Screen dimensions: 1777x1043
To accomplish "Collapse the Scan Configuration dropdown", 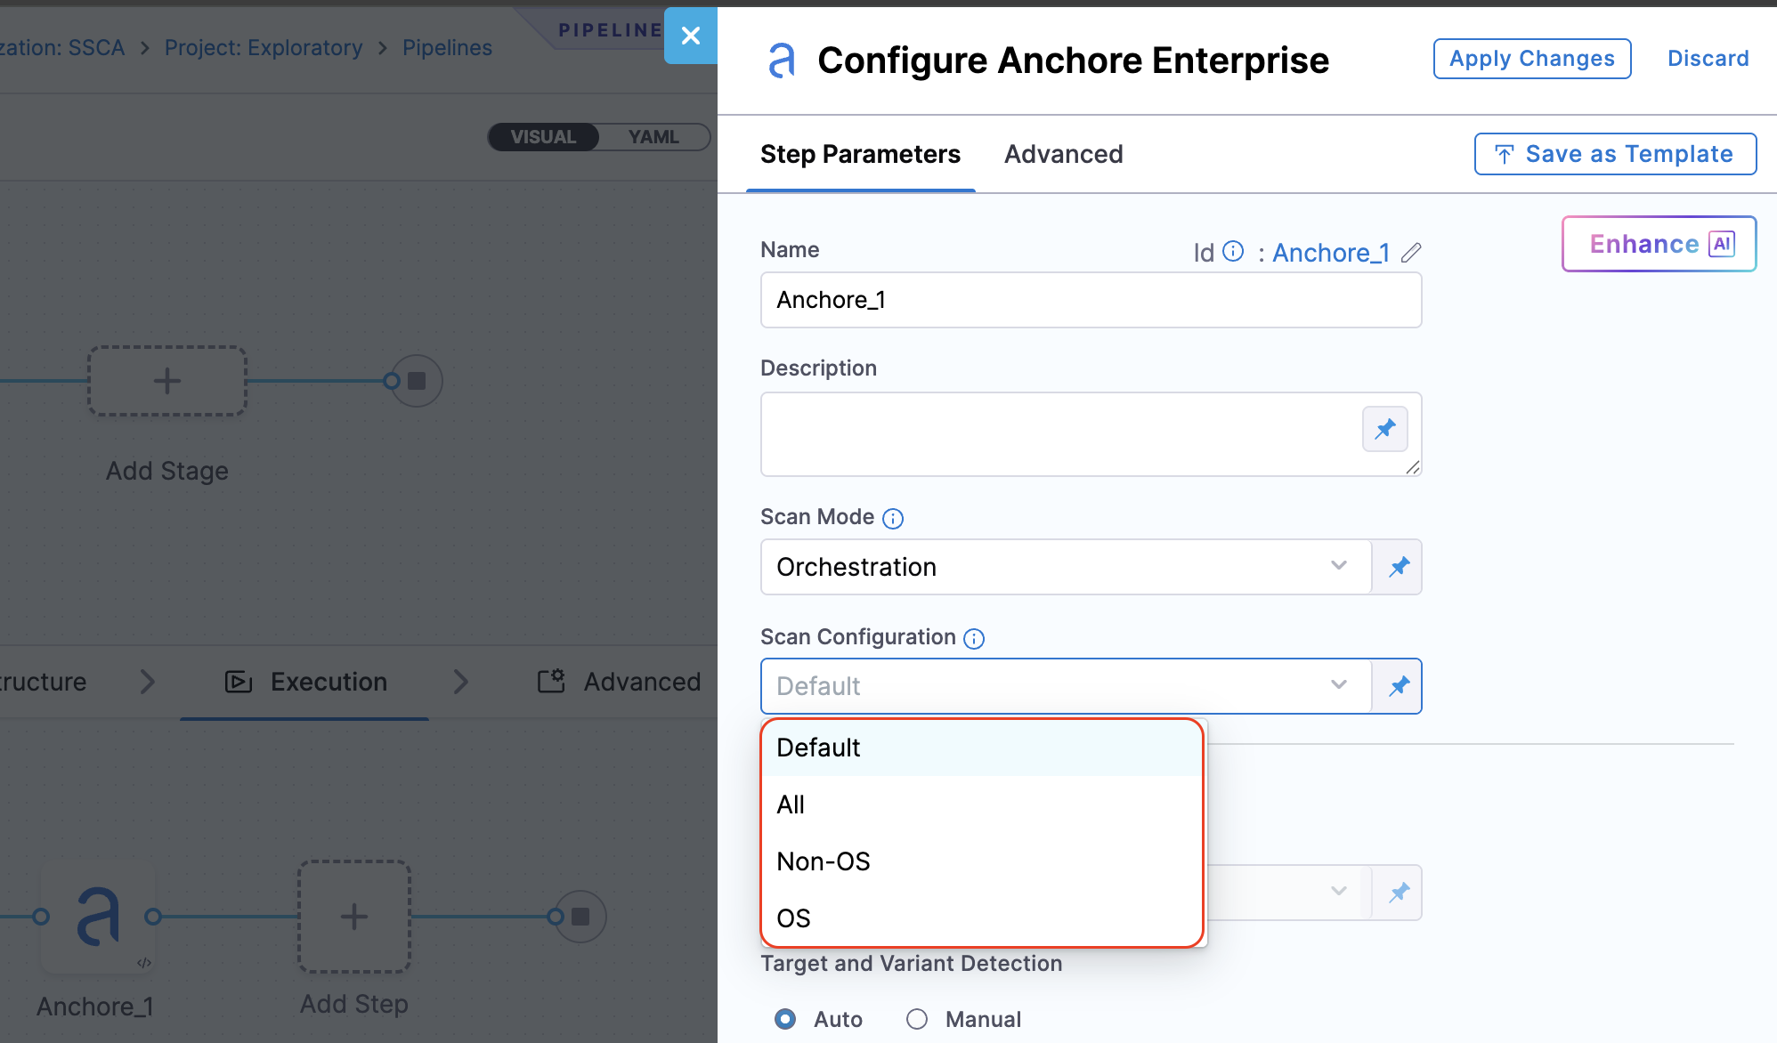I will pyautogui.click(x=1338, y=685).
